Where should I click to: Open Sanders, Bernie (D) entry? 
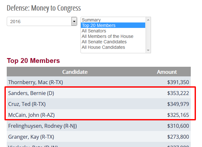point(31,93)
